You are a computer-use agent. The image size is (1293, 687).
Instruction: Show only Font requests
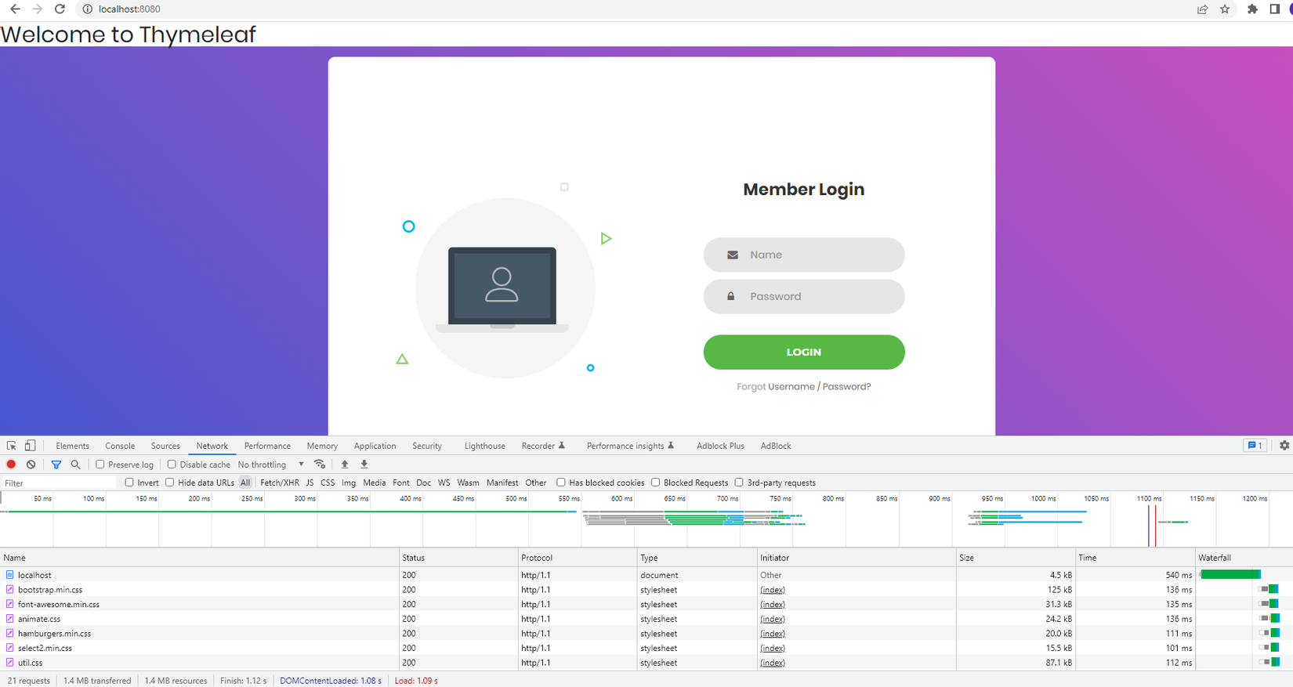click(401, 483)
